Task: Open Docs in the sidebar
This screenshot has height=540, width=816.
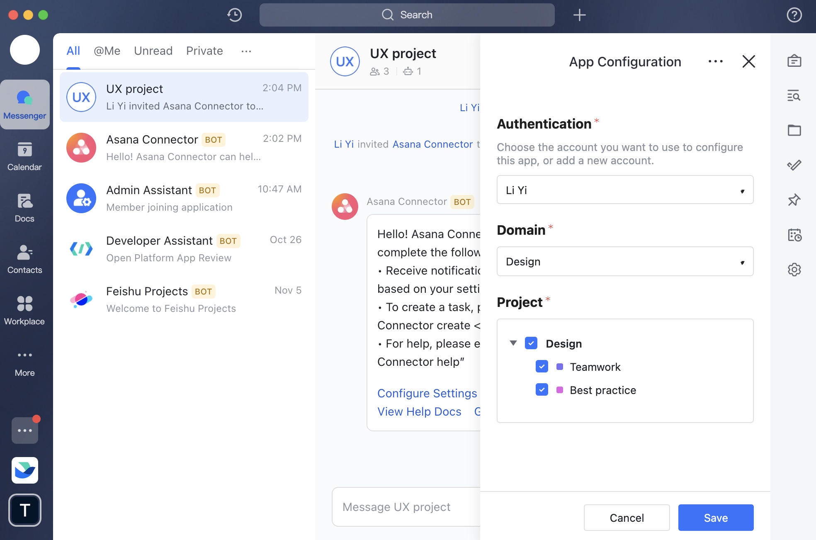Action: pyautogui.click(x=25, y=208)
